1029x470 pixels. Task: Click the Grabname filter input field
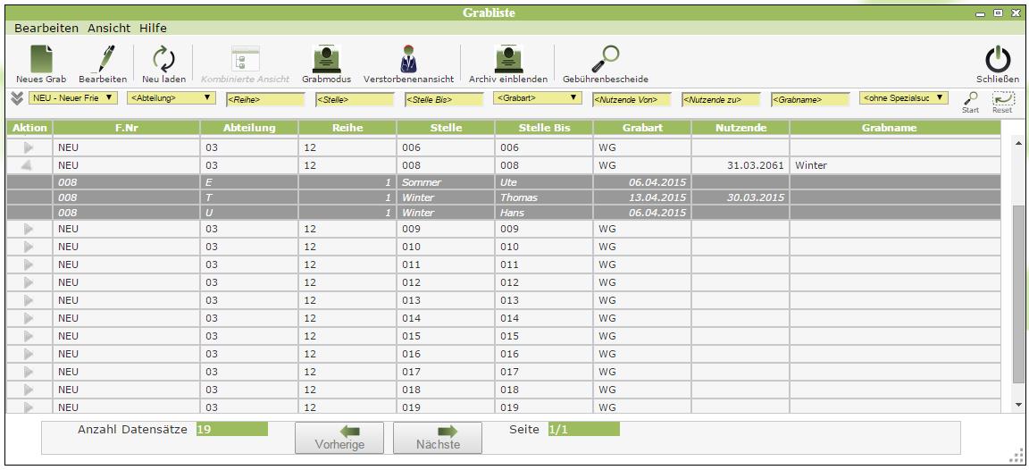click(809, 99)
